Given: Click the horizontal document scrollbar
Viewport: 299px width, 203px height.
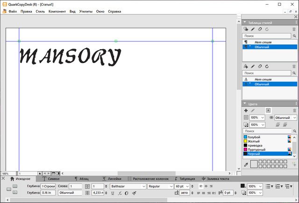Looking at the screenshot, I should [146, 174].
